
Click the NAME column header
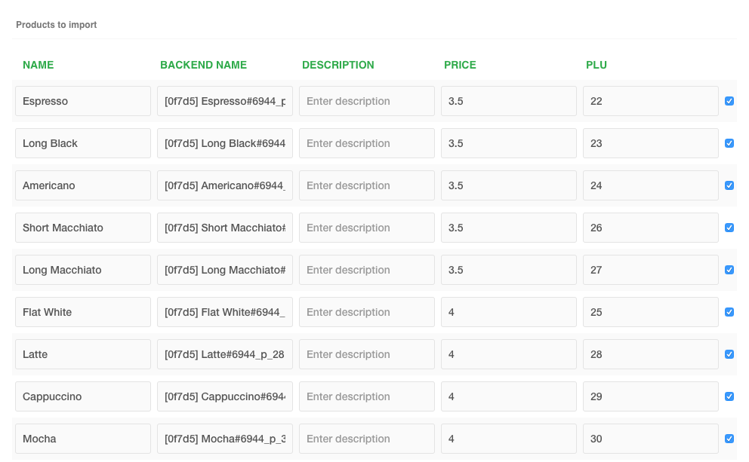tap(39, 65)
